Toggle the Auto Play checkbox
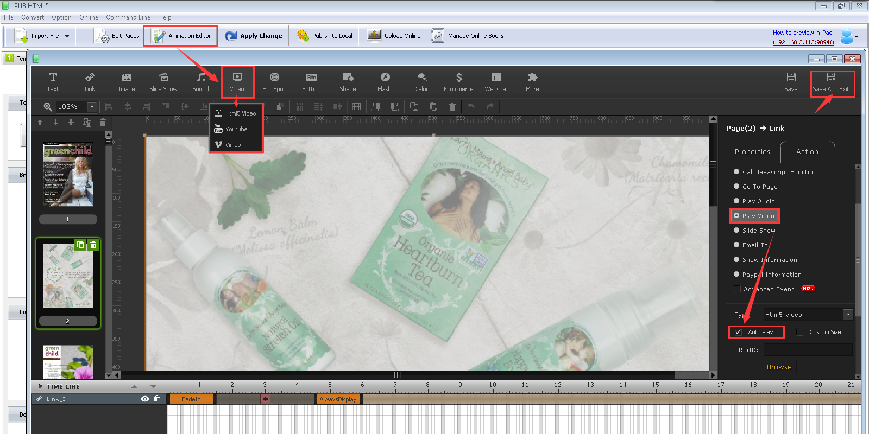Screen dimensions: 869x434 pos(738,332)
